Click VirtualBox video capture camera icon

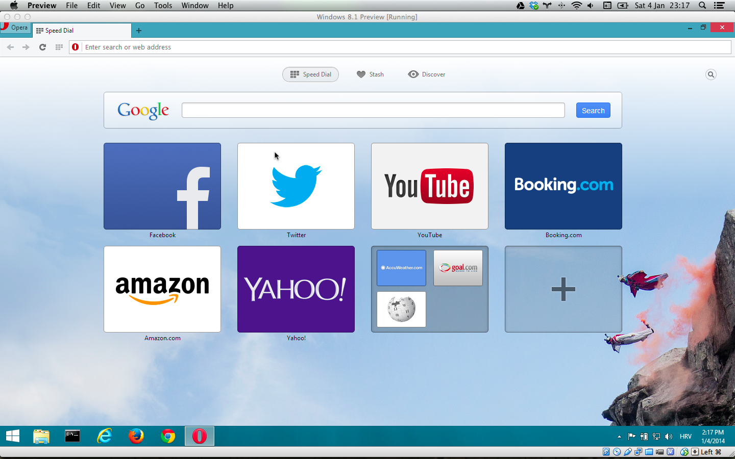pos(660,452)
